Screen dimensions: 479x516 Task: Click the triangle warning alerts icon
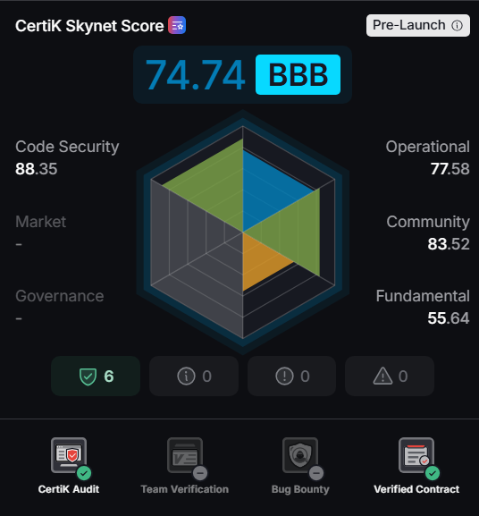[x=382, y=376]
